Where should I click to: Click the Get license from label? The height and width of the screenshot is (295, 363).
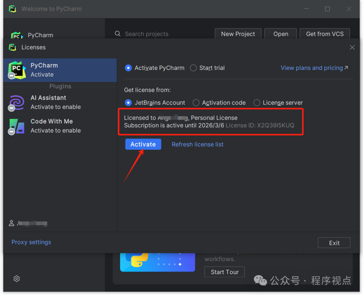pos(147,90)
